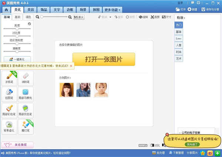The width and height of the screenshot is (222, 157).
Task: Select the 基础 adjustments sub-tab
Action: coord(7,17)
